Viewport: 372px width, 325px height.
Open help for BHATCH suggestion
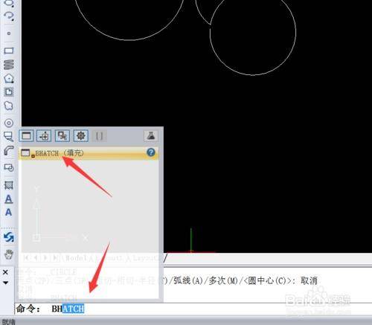click(x=151, y=152)
